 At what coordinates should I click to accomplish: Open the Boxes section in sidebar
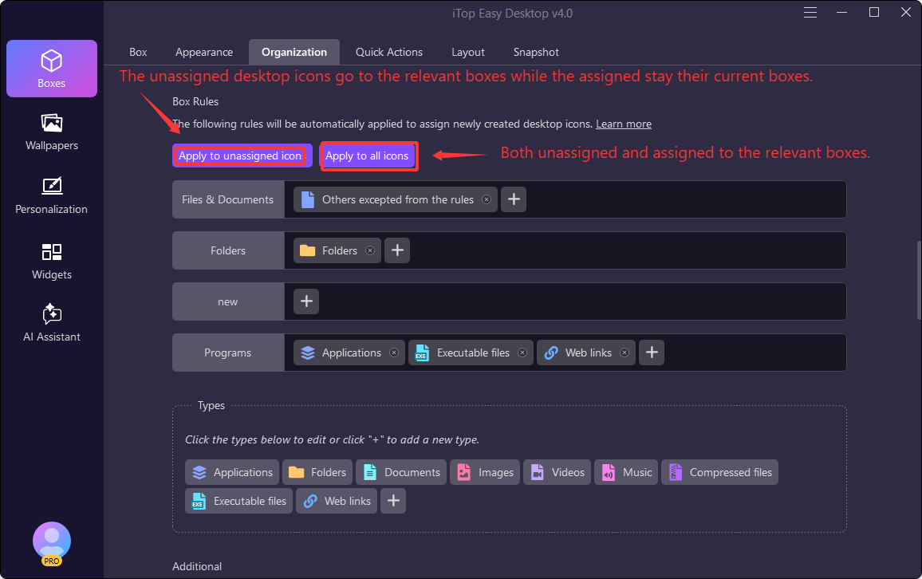click(x=52, y=68)
